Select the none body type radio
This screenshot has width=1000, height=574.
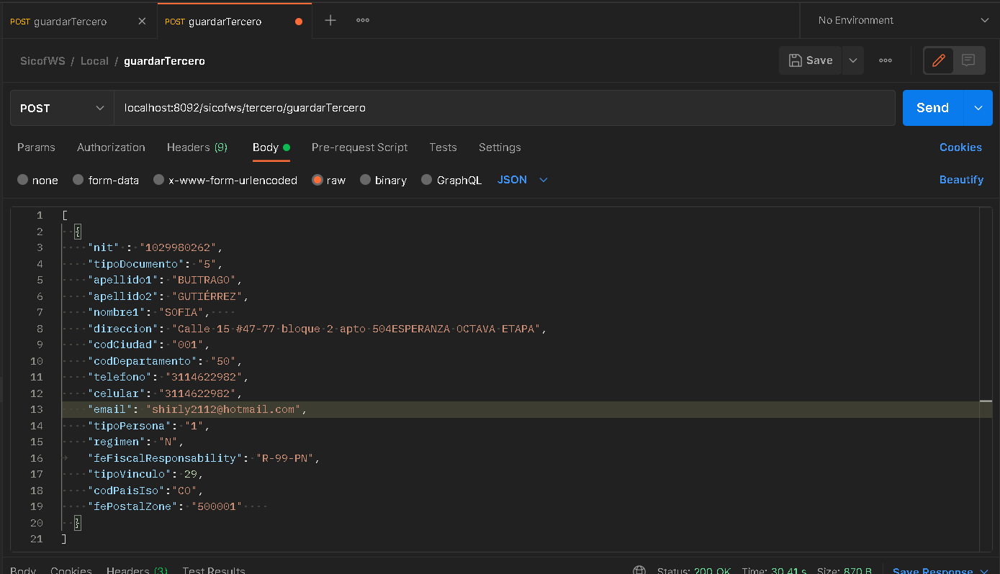[x=23, y=180]
